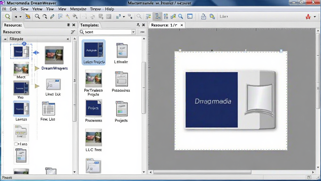Open the Siew menu
The width and height of the screenshot is (321, 181).
pyautogui.click(x=24, y=9)
